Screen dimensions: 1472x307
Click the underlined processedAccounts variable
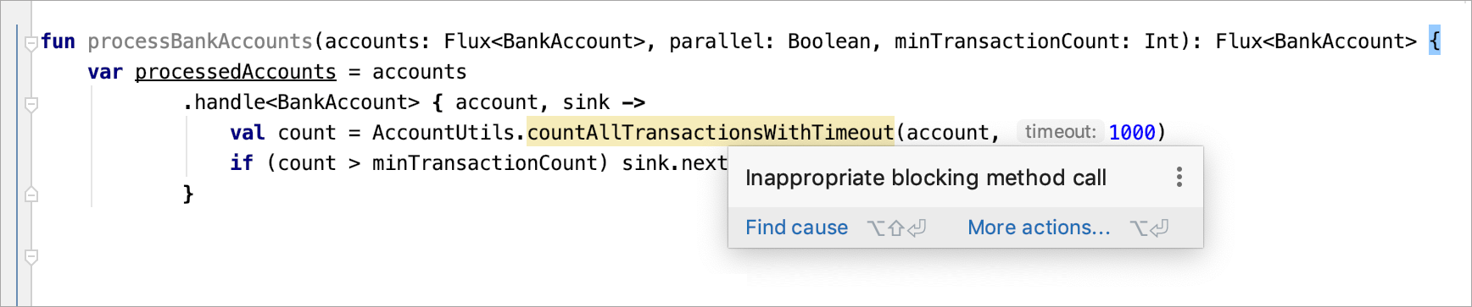pos(236,72)
